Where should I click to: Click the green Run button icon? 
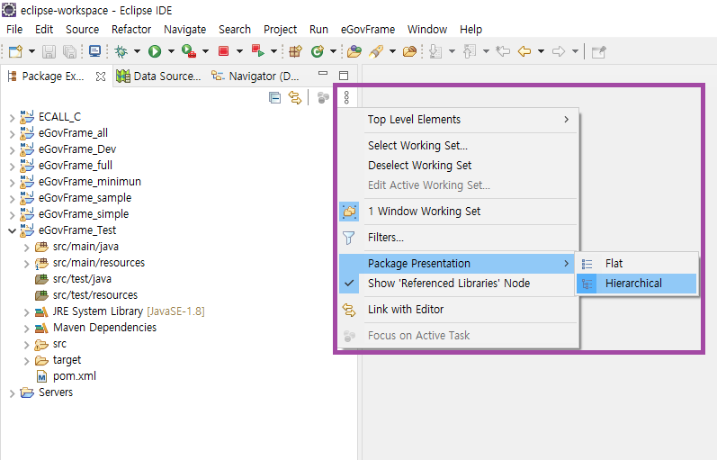coord(155,51)
